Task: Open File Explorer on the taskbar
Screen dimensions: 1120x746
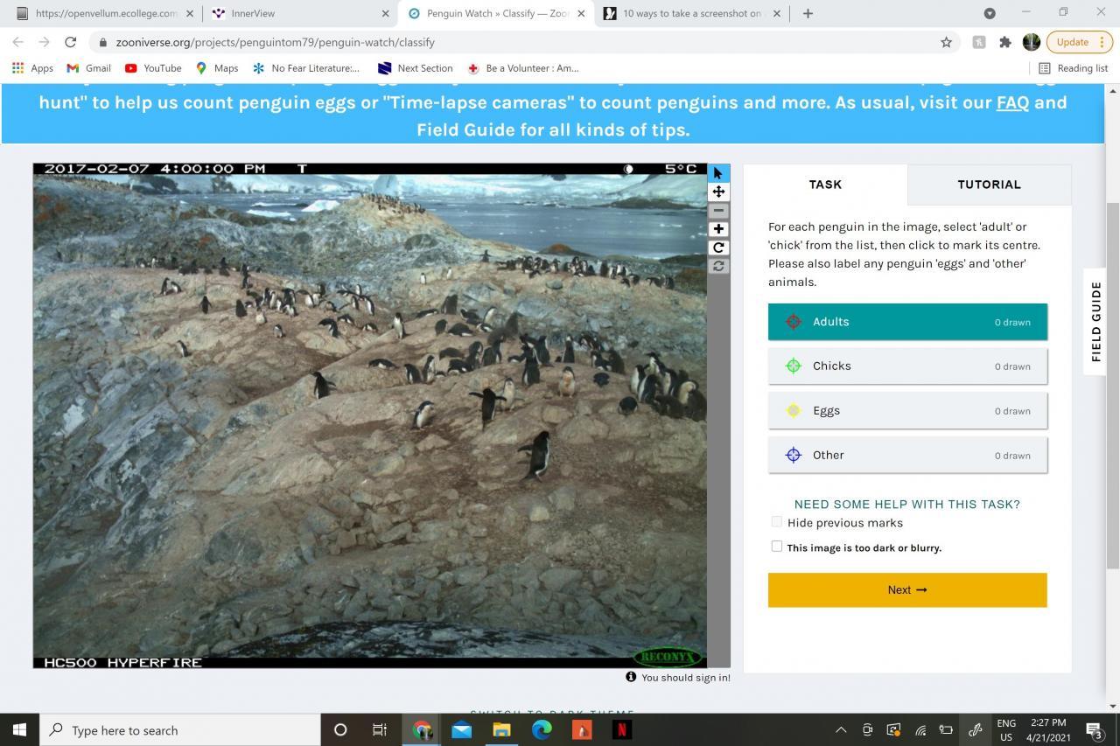Action: click(501, 729)
